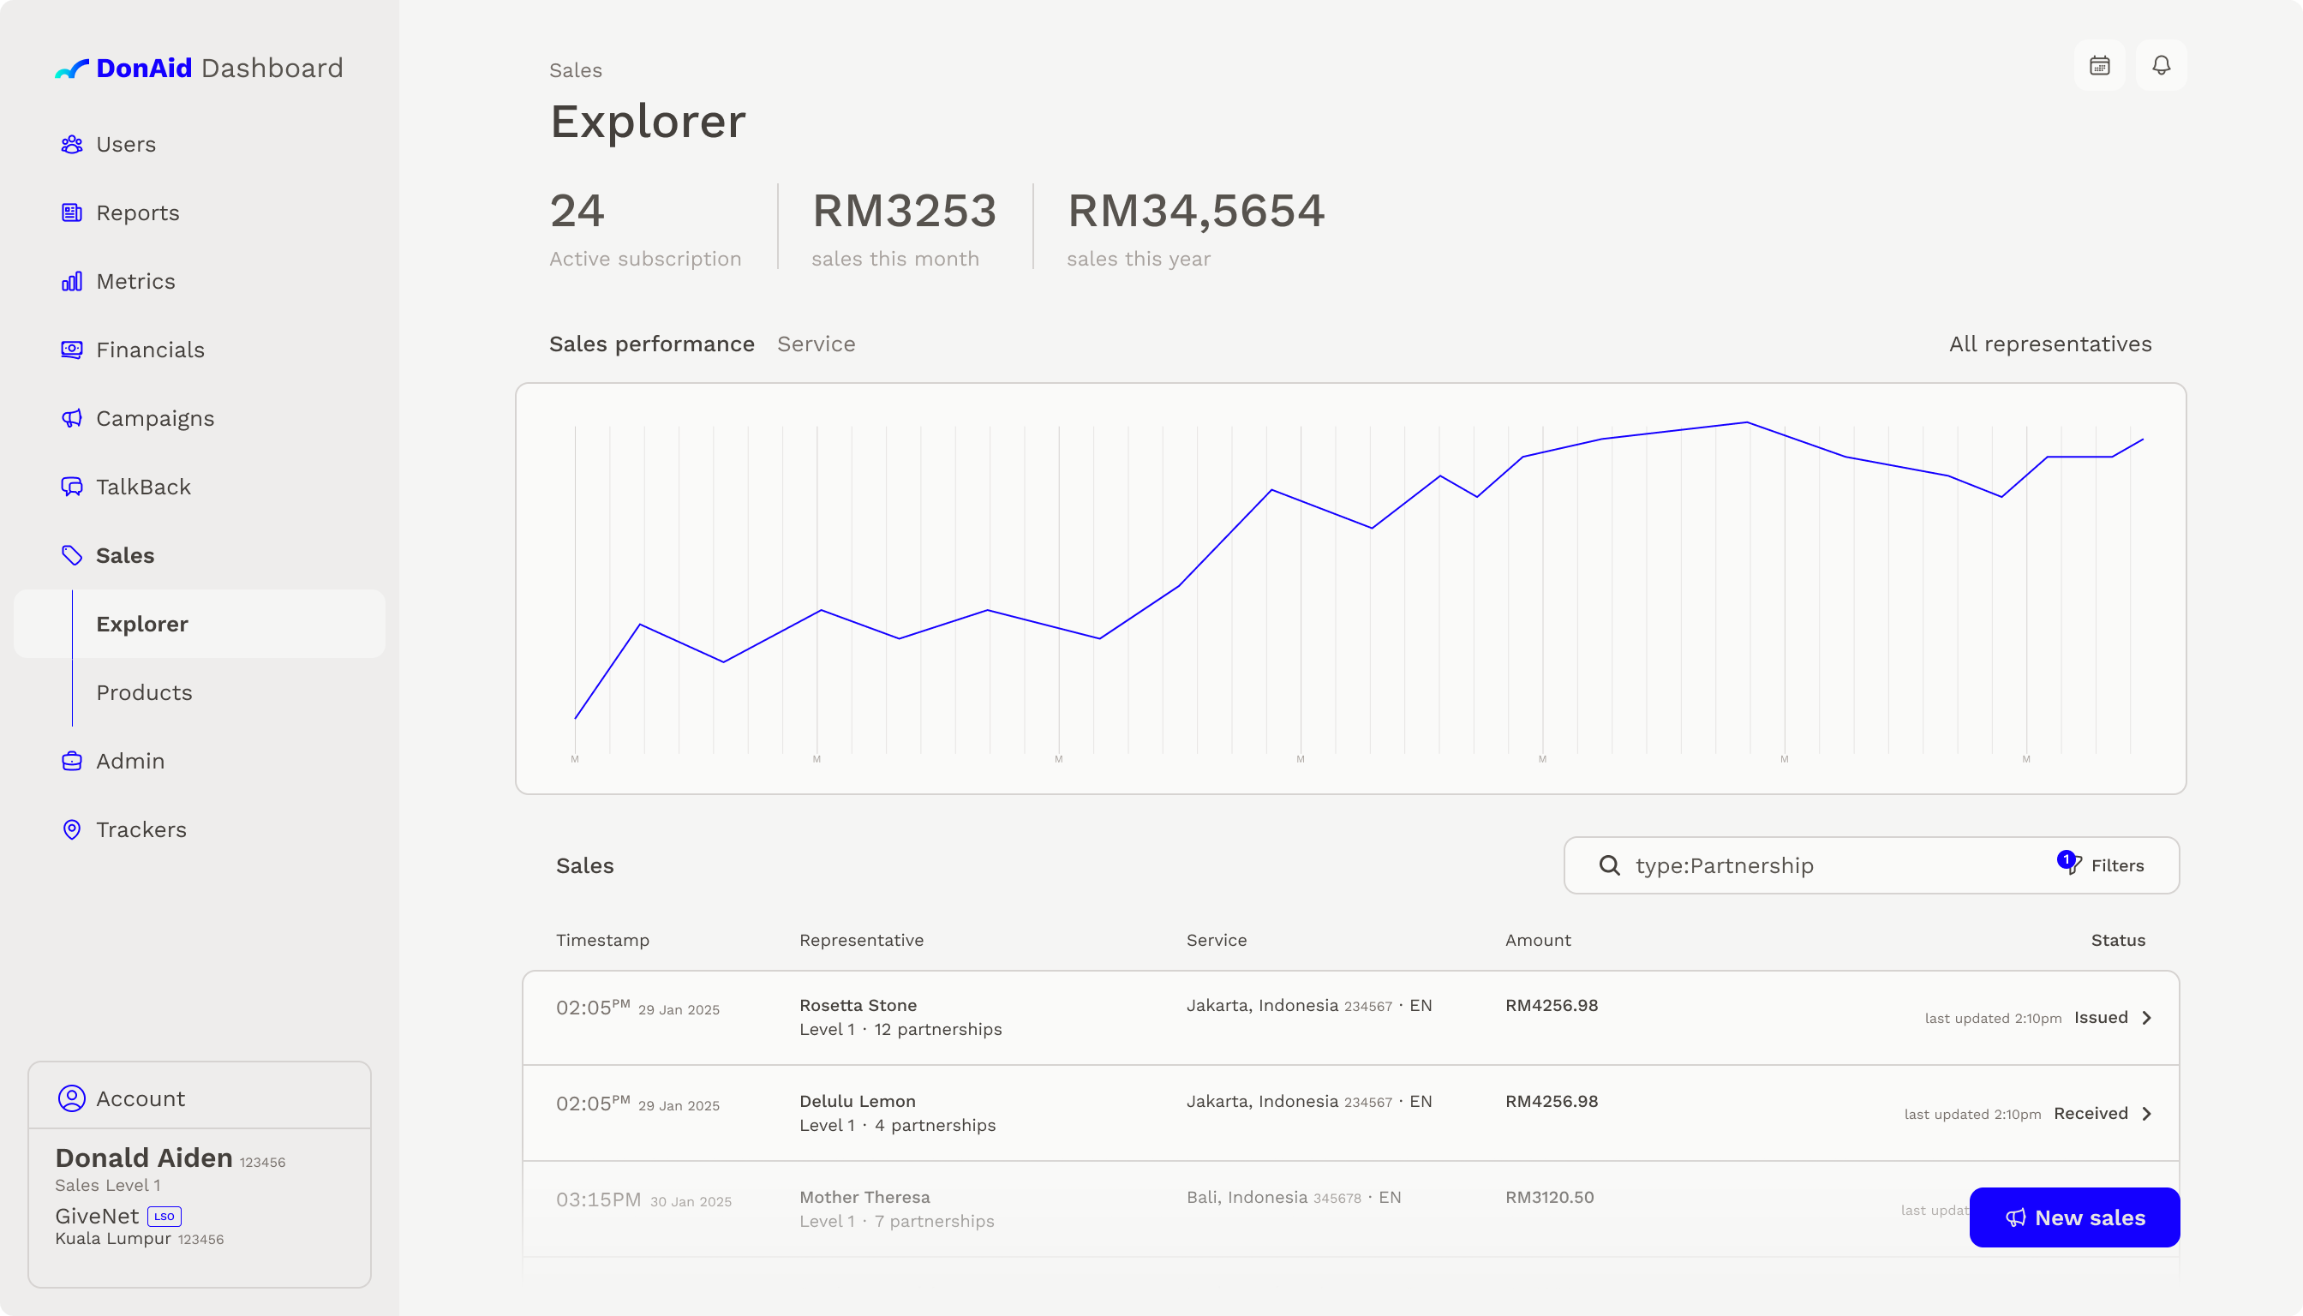The image size is (2303, 1316).
Task: Click the Admin briefcase icon
Action: (x=71, y=761)
